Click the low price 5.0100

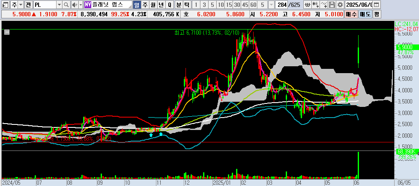(333, 15)
